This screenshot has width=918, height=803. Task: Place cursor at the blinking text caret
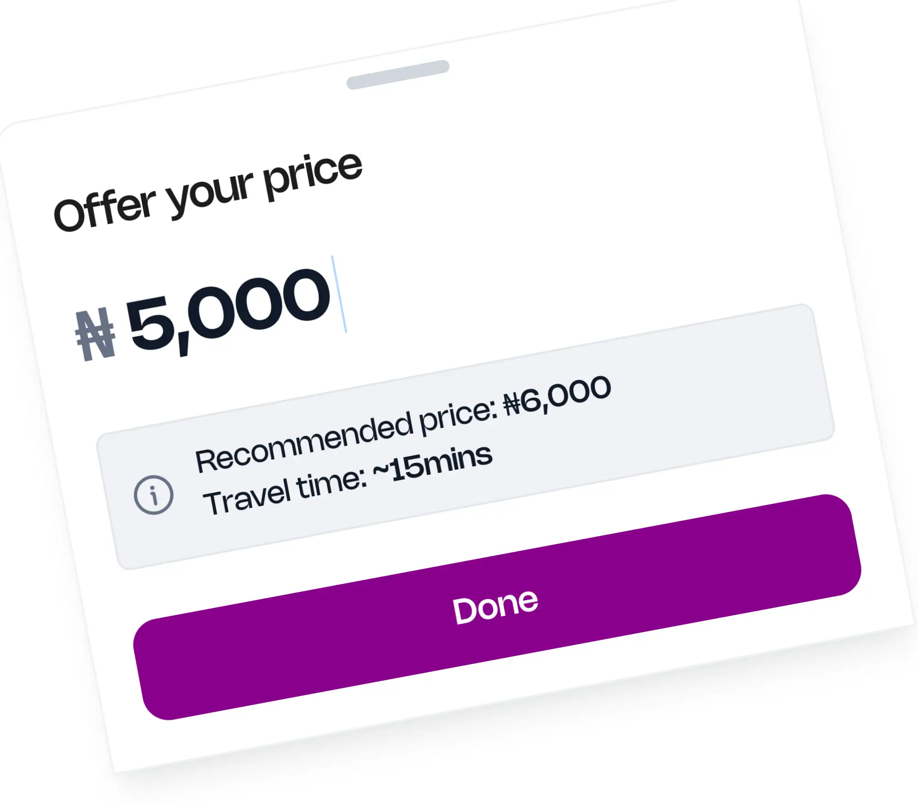pos(339,294)
